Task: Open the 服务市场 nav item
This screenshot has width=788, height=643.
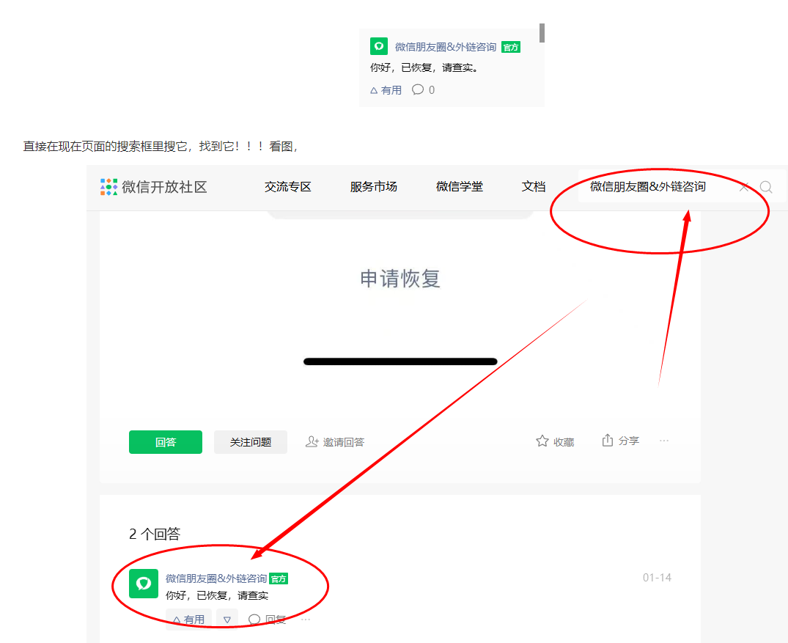Action: point(373,187)
